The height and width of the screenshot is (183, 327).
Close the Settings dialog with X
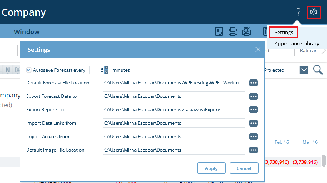click(258, 49)
